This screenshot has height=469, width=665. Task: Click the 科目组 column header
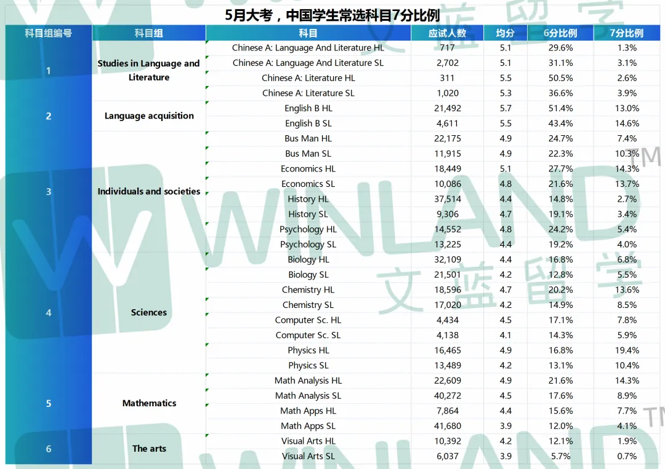pos(149,33)
